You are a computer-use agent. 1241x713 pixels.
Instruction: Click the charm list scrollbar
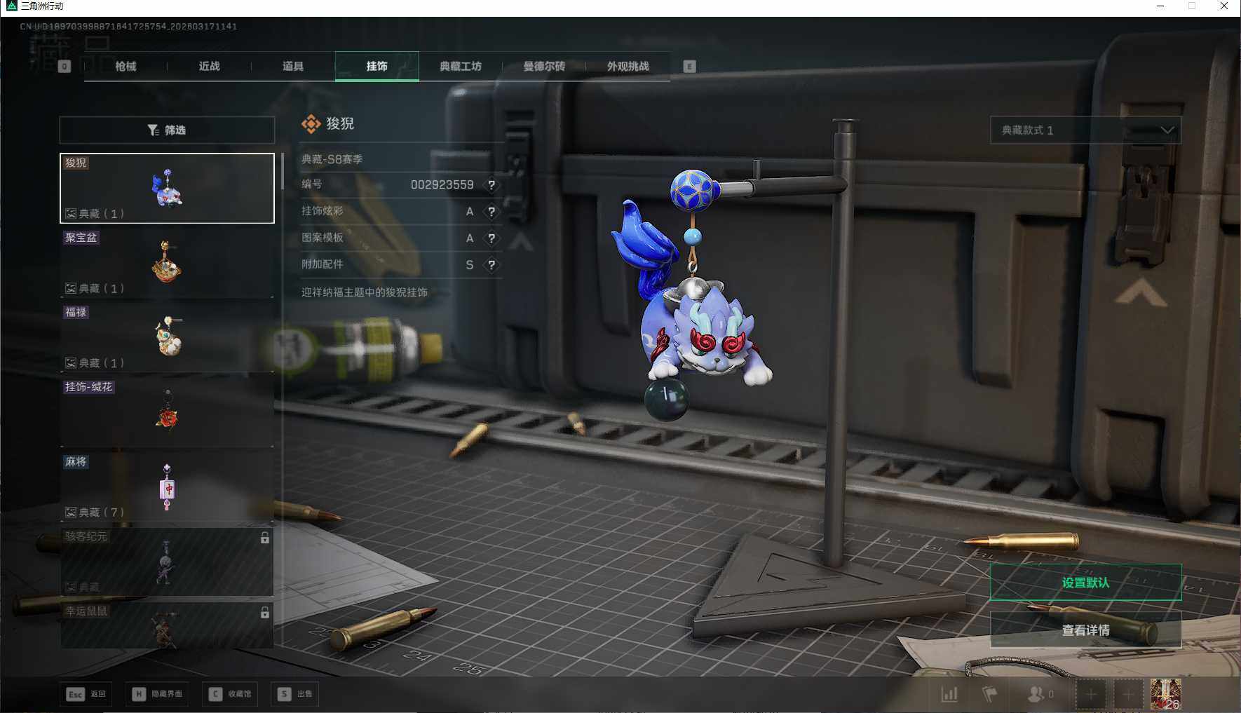point(282,172)
